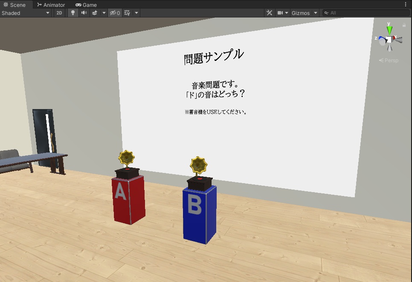Open the camera view dropdown arrow

pos(287,13)
